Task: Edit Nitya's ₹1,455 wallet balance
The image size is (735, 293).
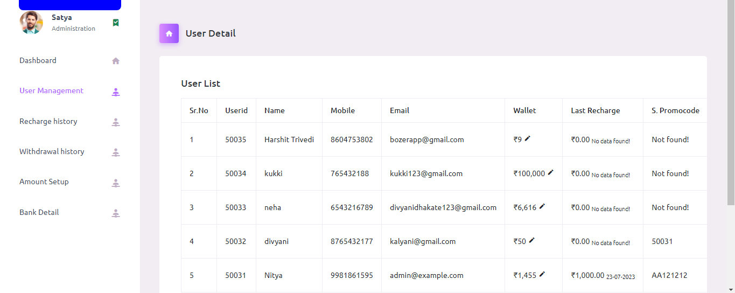Action: click(542, 275)
